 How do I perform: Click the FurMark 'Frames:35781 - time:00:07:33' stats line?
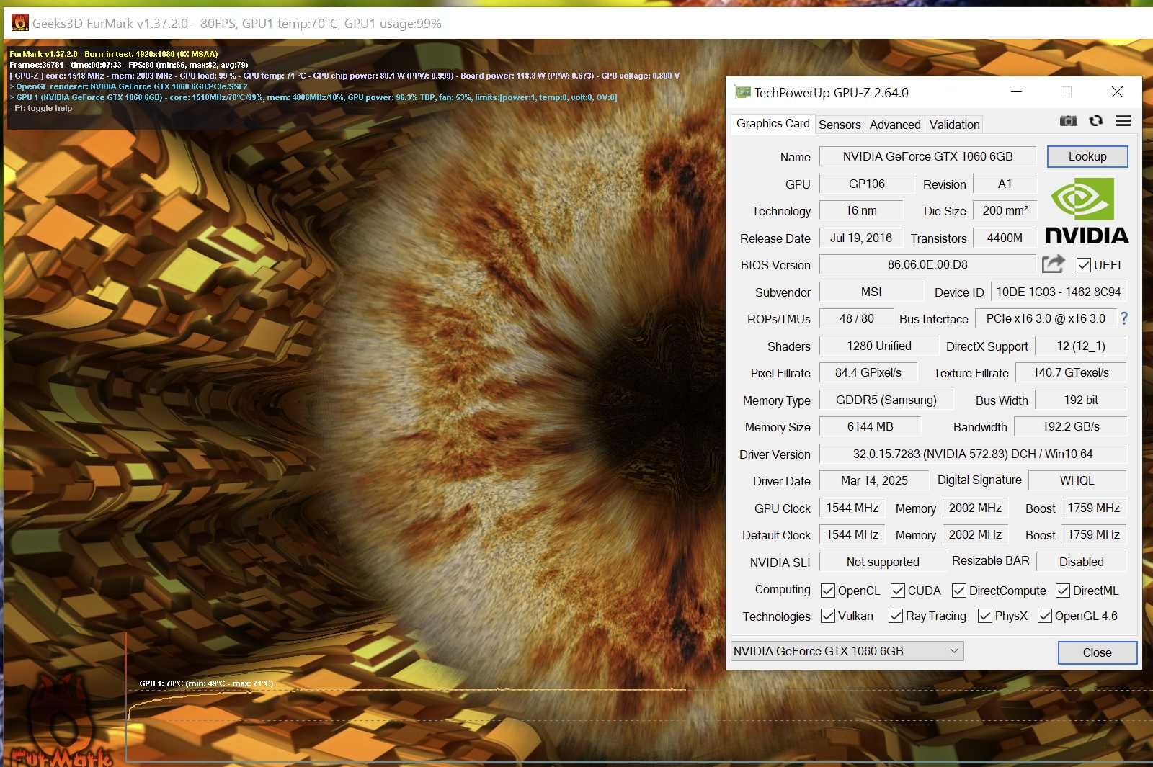(x=128, y=65)
